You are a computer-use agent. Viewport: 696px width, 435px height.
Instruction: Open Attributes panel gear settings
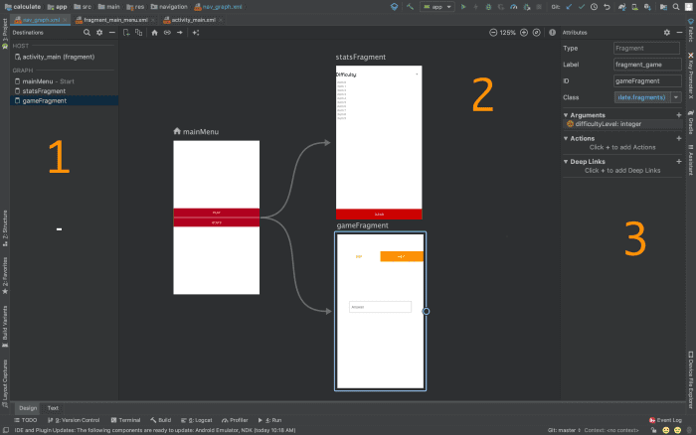[x=667, y=33]
